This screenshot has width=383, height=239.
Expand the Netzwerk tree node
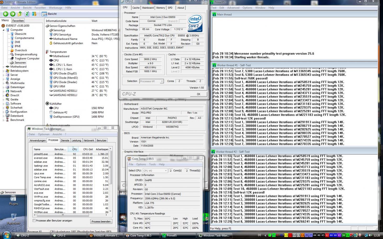(x=4, y=91)
